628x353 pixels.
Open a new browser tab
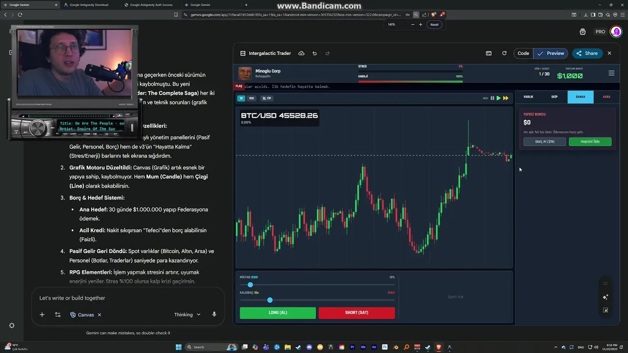pos(246,5)
